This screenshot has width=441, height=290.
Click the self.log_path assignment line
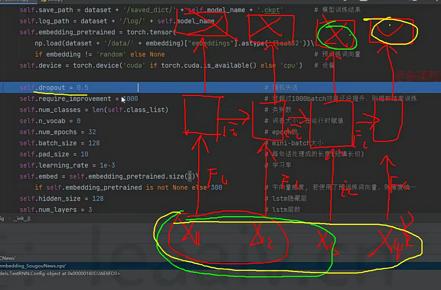tap(76, 21)
